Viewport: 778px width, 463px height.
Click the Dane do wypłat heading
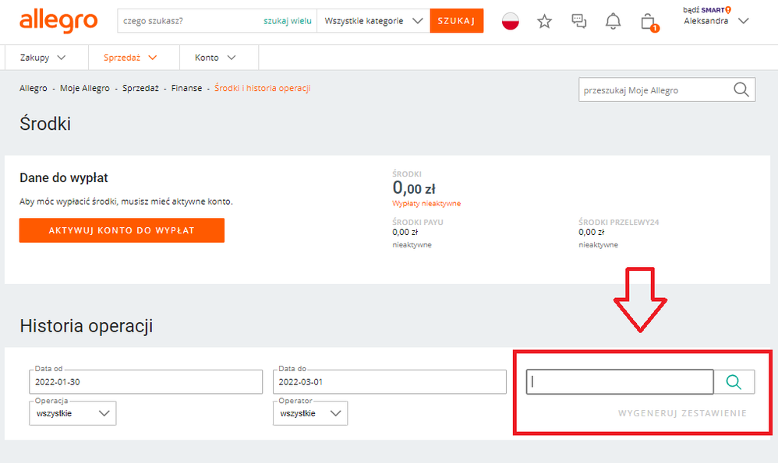pyautogui.click(x=63, y=177)
